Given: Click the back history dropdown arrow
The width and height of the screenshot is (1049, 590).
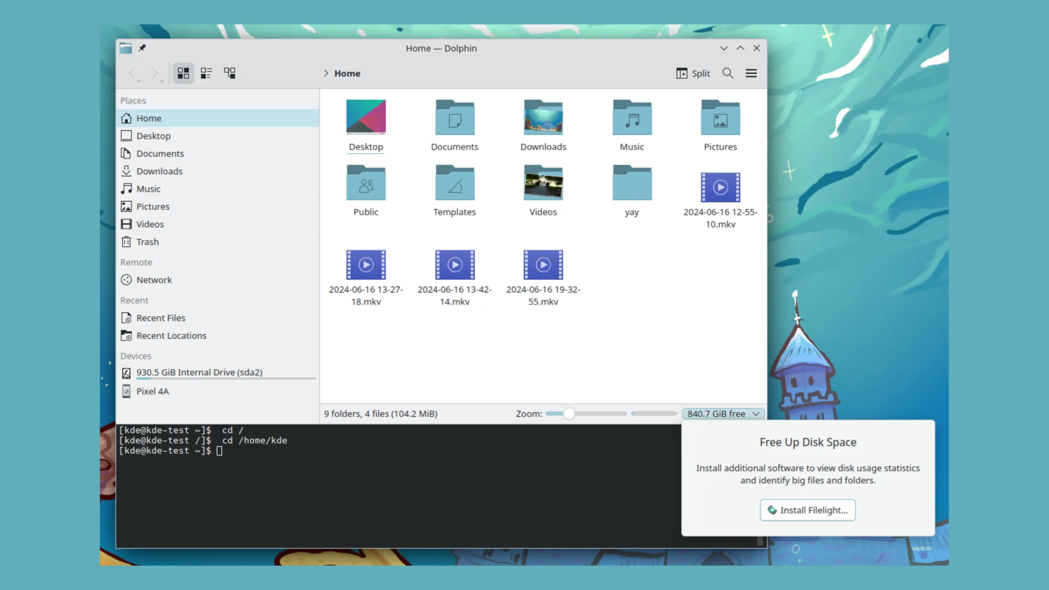Looking at the screenshot, I should coord(139,81).
